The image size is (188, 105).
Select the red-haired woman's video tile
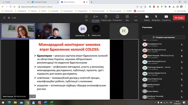click(18, 31)
